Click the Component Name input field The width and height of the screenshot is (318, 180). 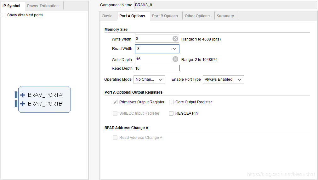225,5
